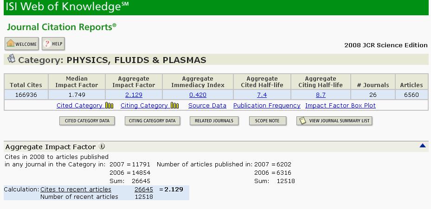The width and height of the screenshot is (431, 209).
Task: Collapse the Aggregate Impact Factor section arrow
Action: tap(423, 146)
